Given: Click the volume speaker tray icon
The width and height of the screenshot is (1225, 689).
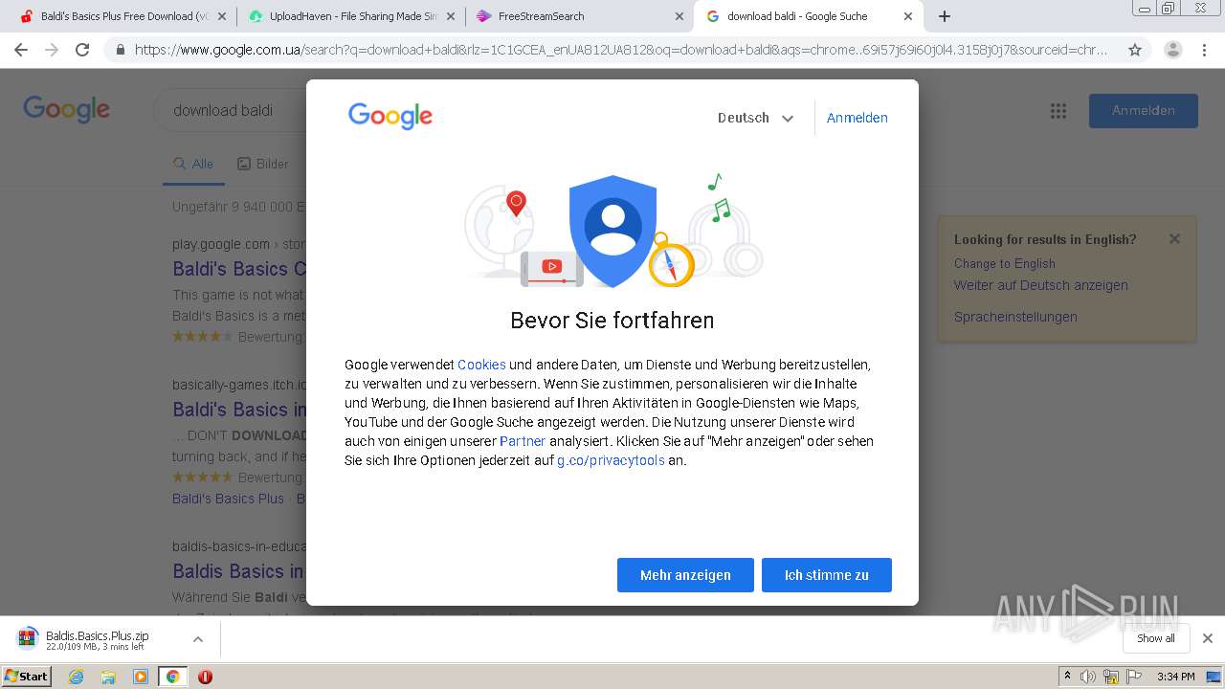Looking at the screenshot, I should (x=1088, y=677).
